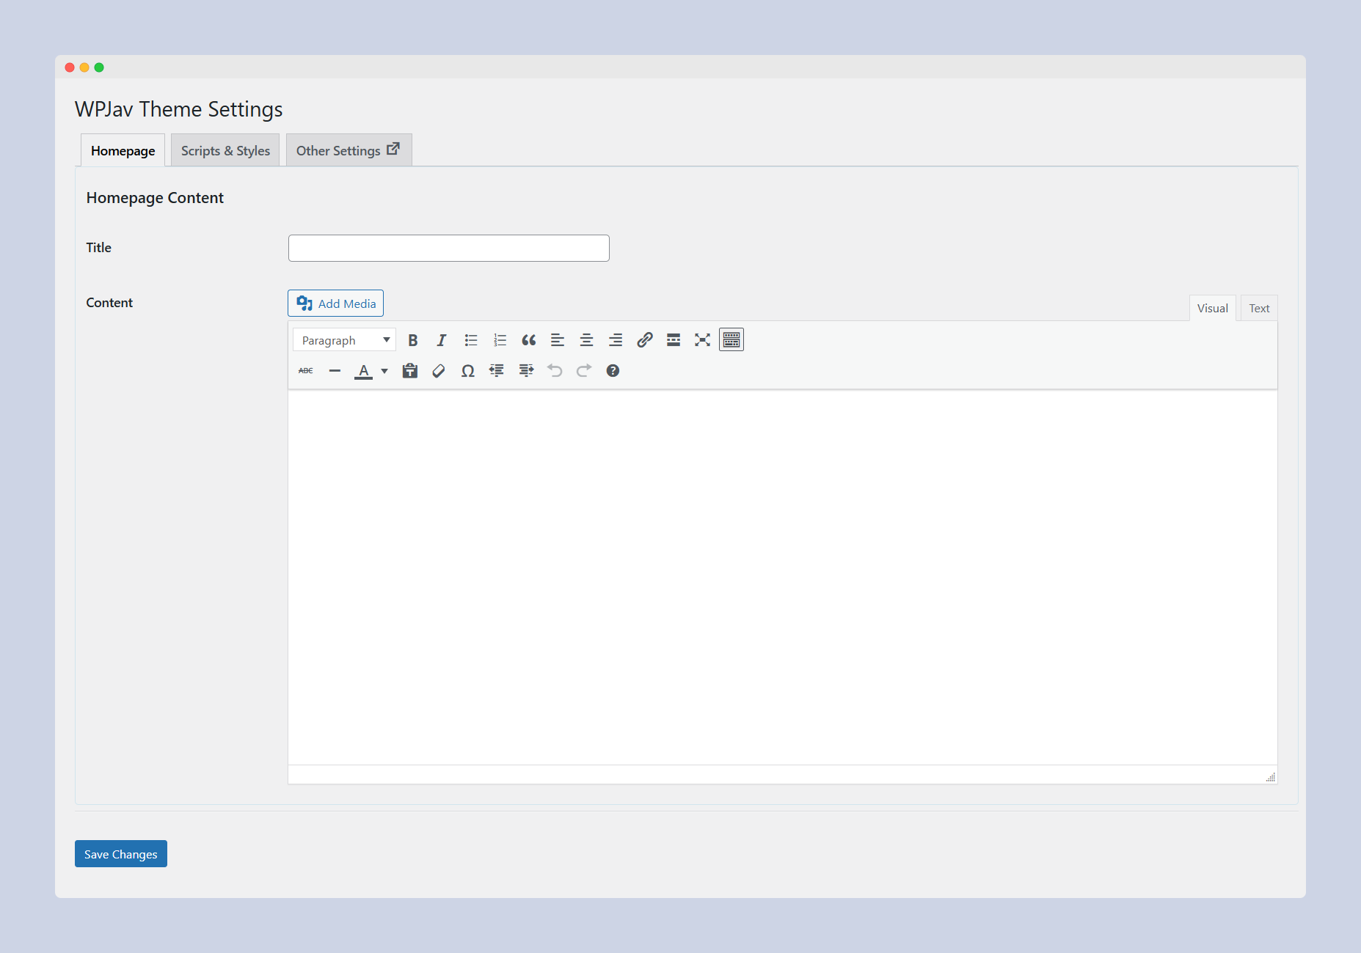
Task: Grab the editor resize handle
Action: (1270, 777)
